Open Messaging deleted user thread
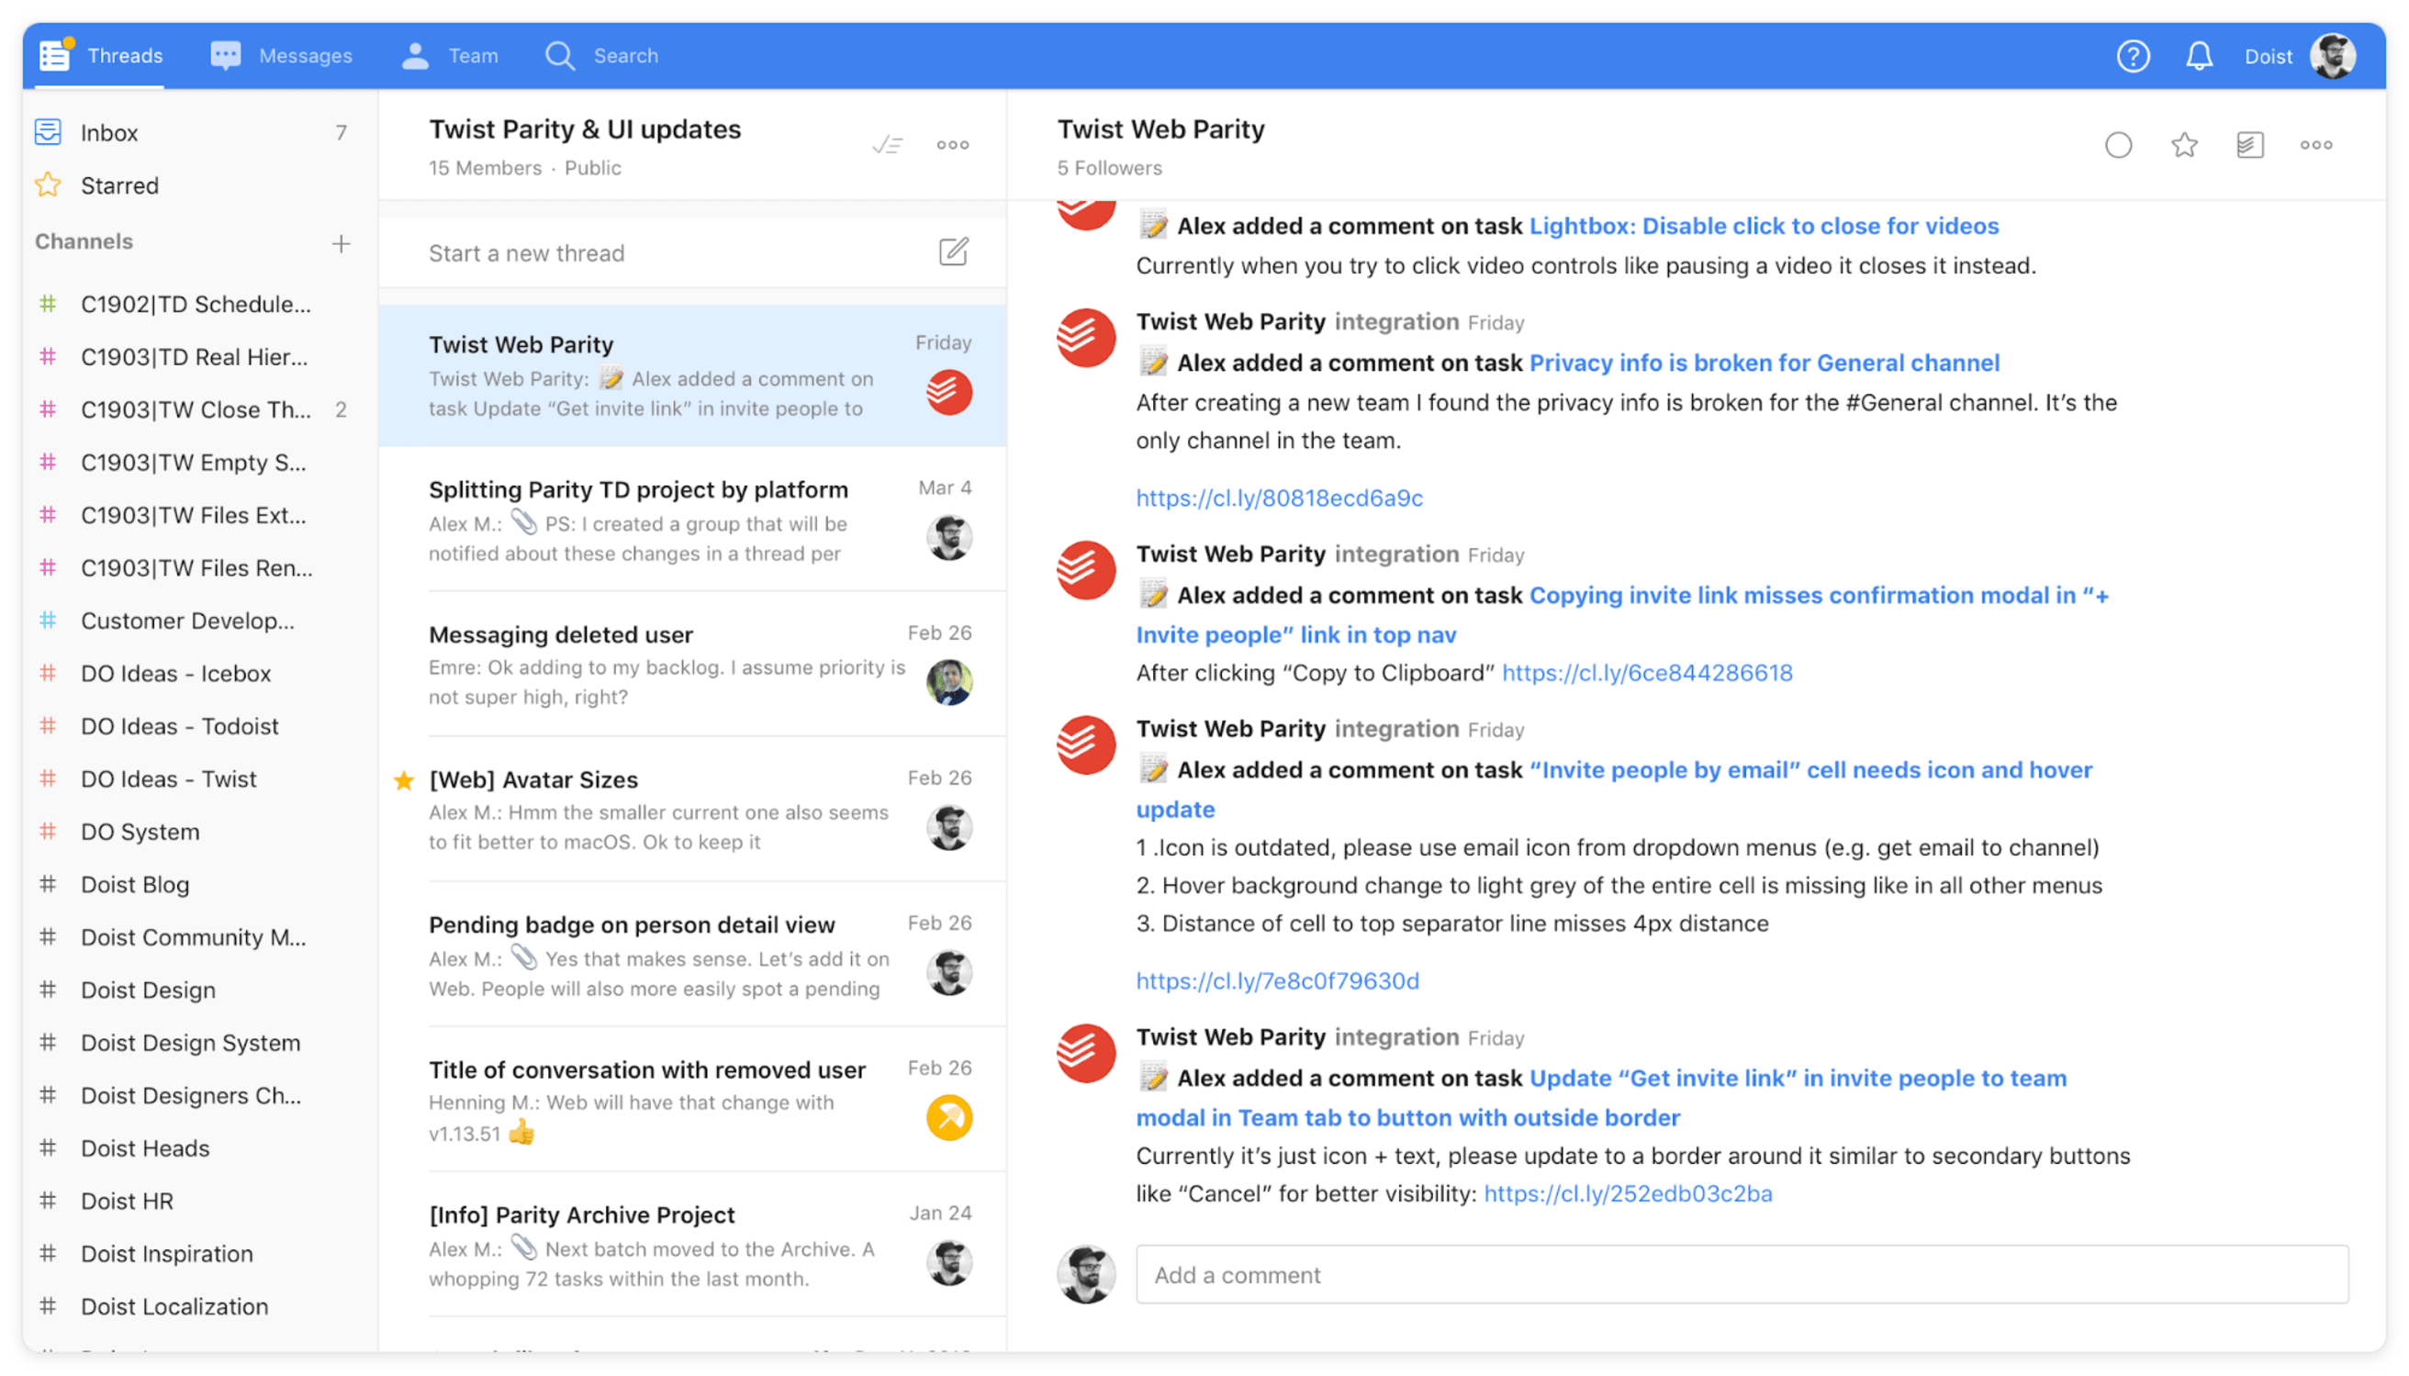 click(692, 666)
